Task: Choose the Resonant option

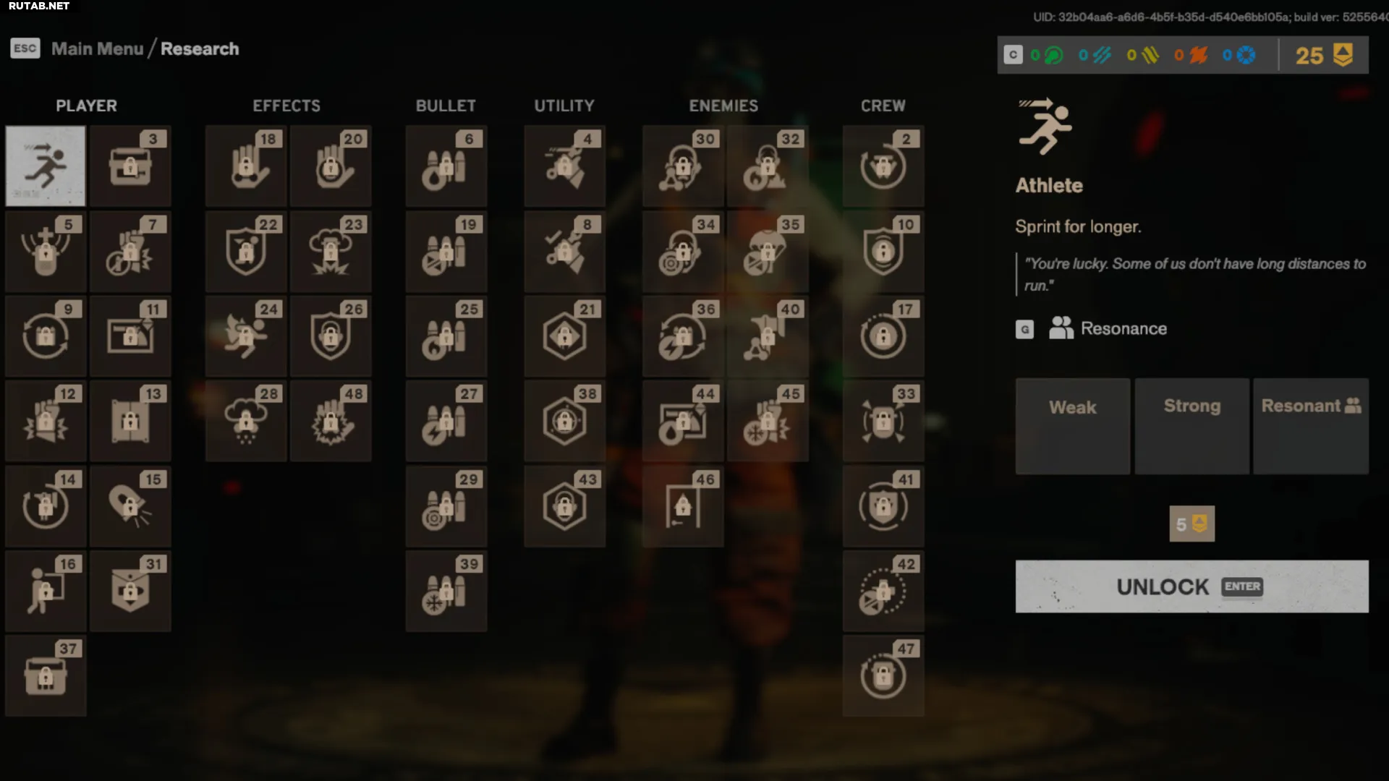Action: point(1311,427)
